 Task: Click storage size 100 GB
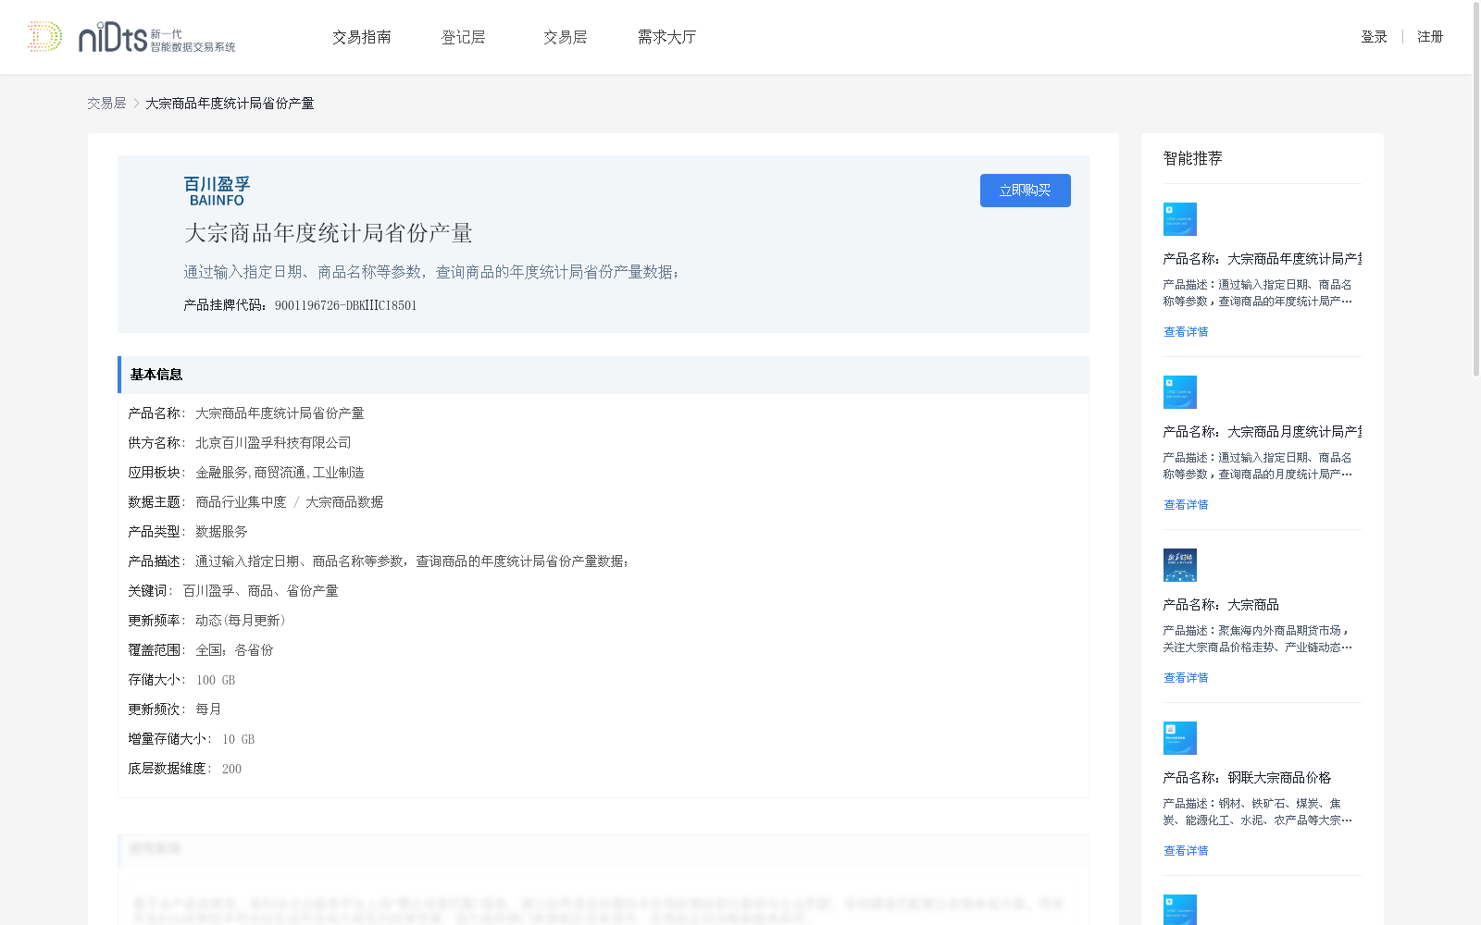pos(216,680)
